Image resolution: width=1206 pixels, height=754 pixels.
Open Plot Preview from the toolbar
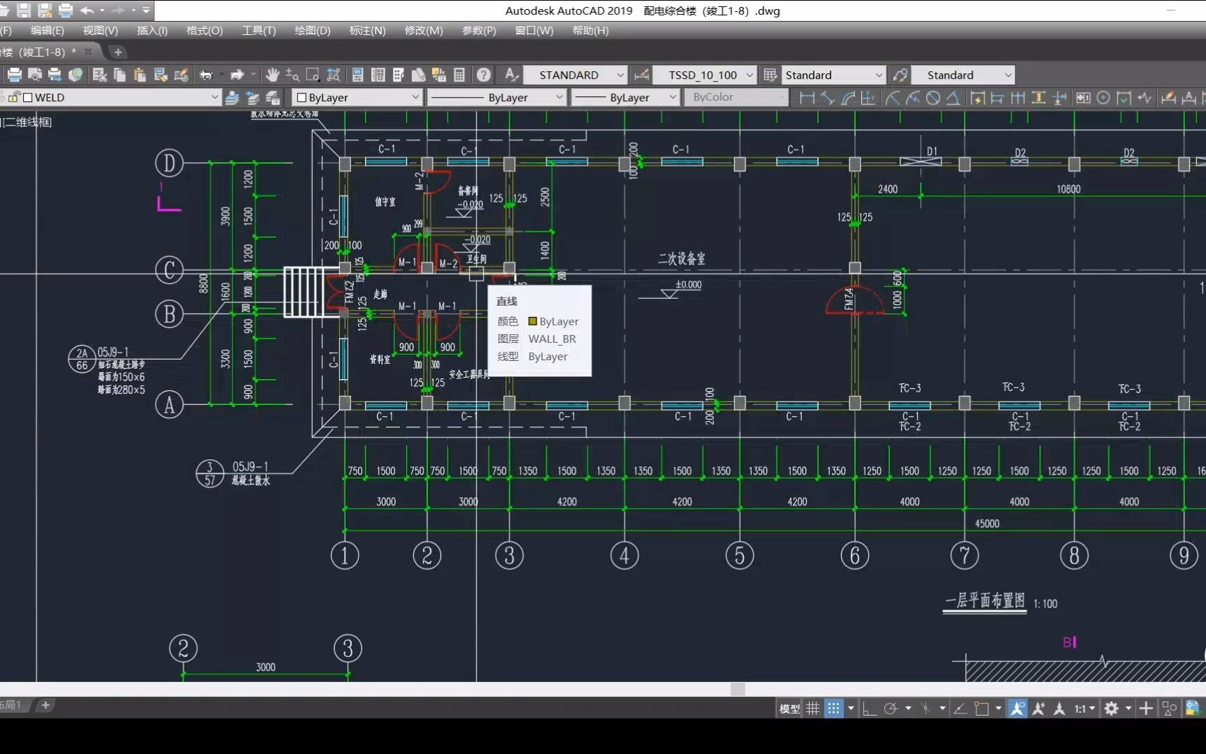tap(35, 75)
